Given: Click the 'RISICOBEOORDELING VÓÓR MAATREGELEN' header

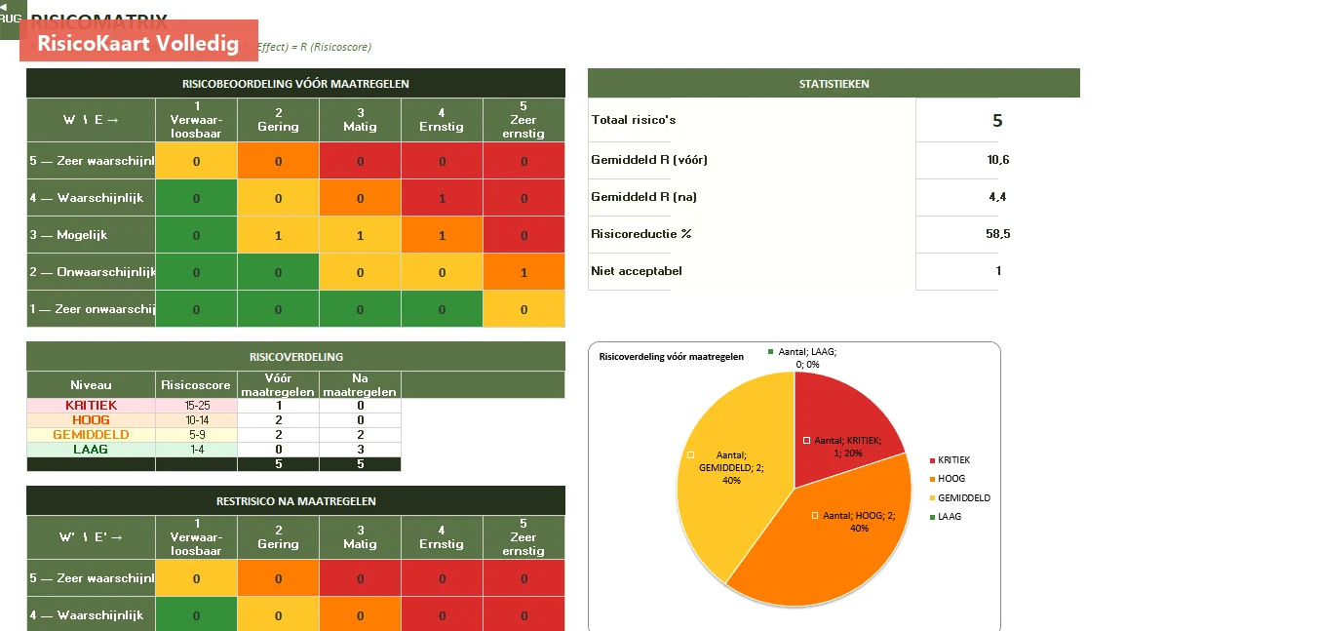Looking at the screenshot, I should coord(295,83).
